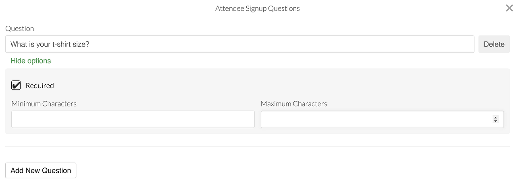
Task: Click the "Maximum Characters" label
Action: click(x=294, y=104)
